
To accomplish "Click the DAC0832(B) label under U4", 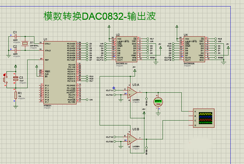I will [x=189, y=64].
